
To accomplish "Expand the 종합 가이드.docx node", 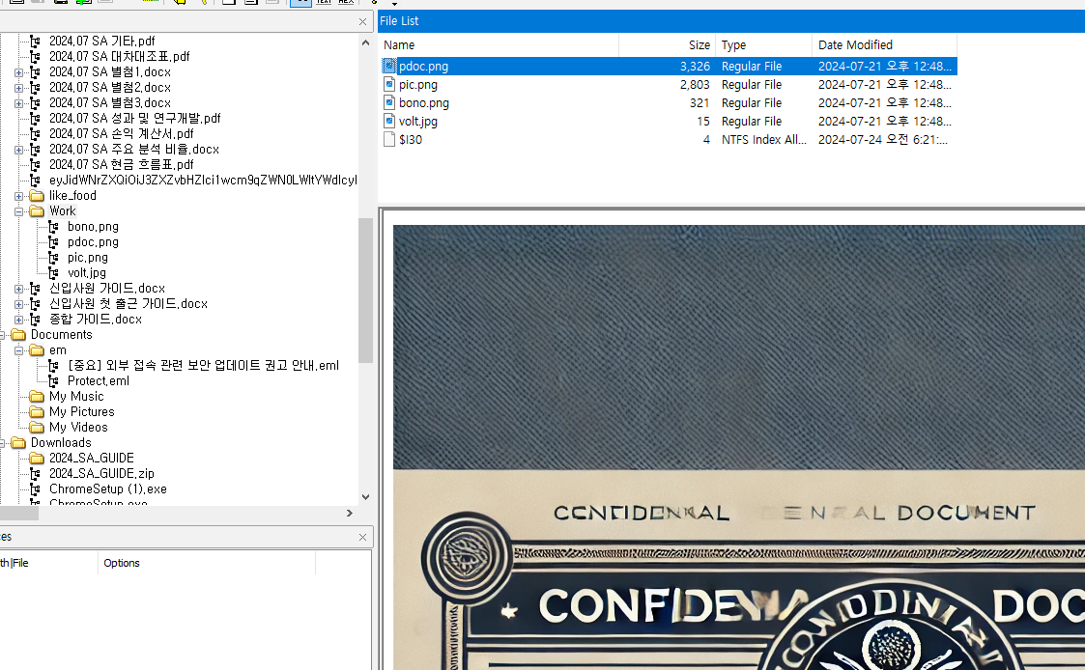I will click(x=18, y=320).
